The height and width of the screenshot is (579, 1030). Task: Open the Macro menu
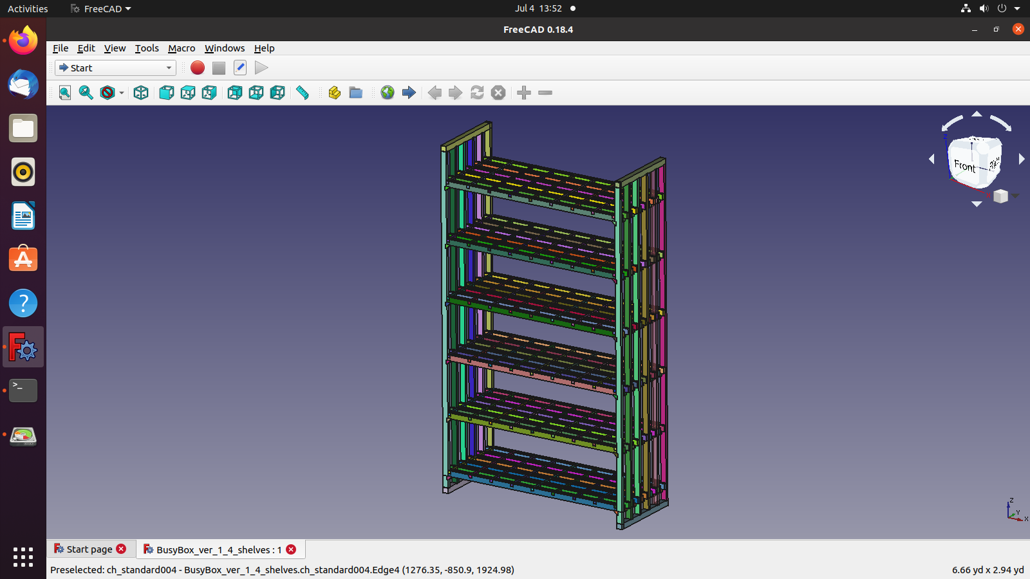tap(182, 48)
